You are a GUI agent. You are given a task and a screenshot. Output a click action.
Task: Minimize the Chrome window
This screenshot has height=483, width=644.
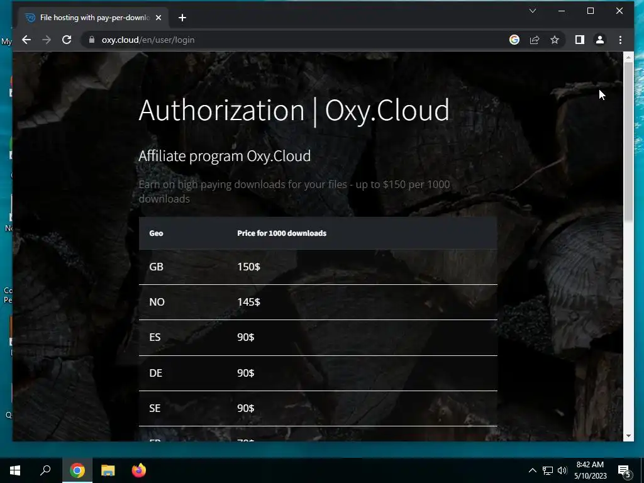(562, 11)
